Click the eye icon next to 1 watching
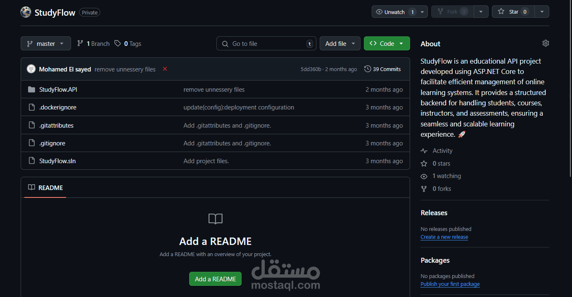This screenshot has width=572, height=297. (x=424, y=176)
